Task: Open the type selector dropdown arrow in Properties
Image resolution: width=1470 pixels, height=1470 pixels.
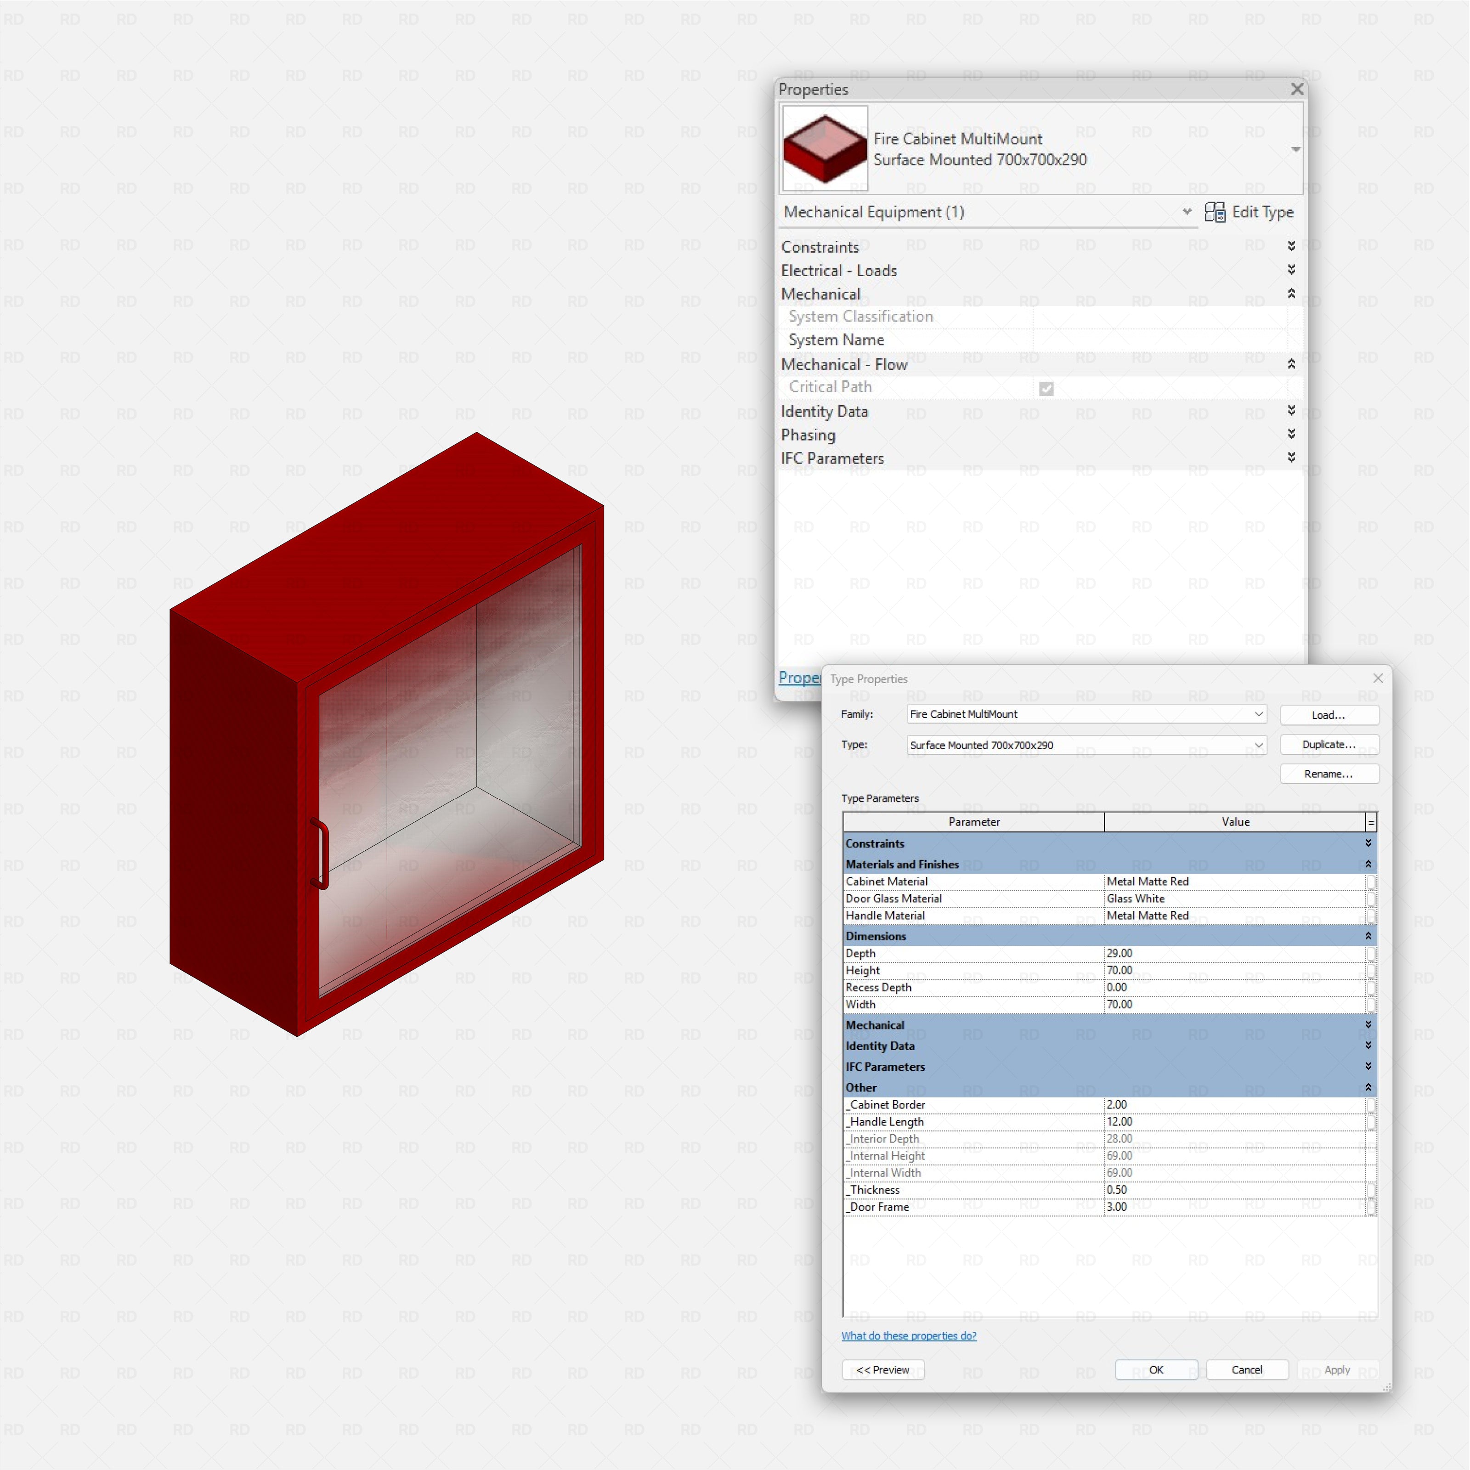Action: point(1295,149)
